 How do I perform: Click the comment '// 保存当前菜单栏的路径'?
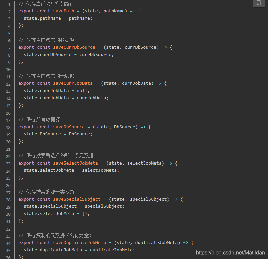[x=46, y=4]
